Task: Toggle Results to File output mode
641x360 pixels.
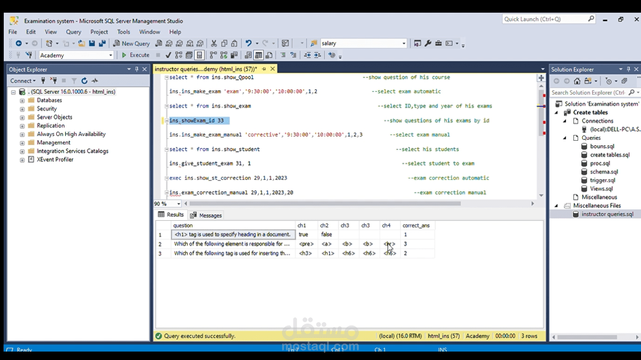Action: pos(269,55)
